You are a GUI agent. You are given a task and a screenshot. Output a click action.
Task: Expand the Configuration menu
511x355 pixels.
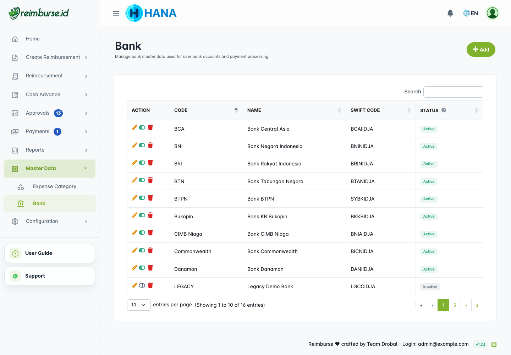(x=50, y=221)
